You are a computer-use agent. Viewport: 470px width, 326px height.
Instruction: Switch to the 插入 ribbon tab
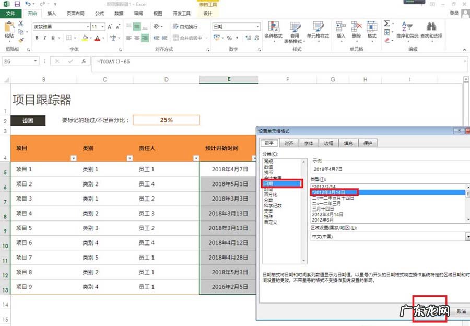[51, 14]
